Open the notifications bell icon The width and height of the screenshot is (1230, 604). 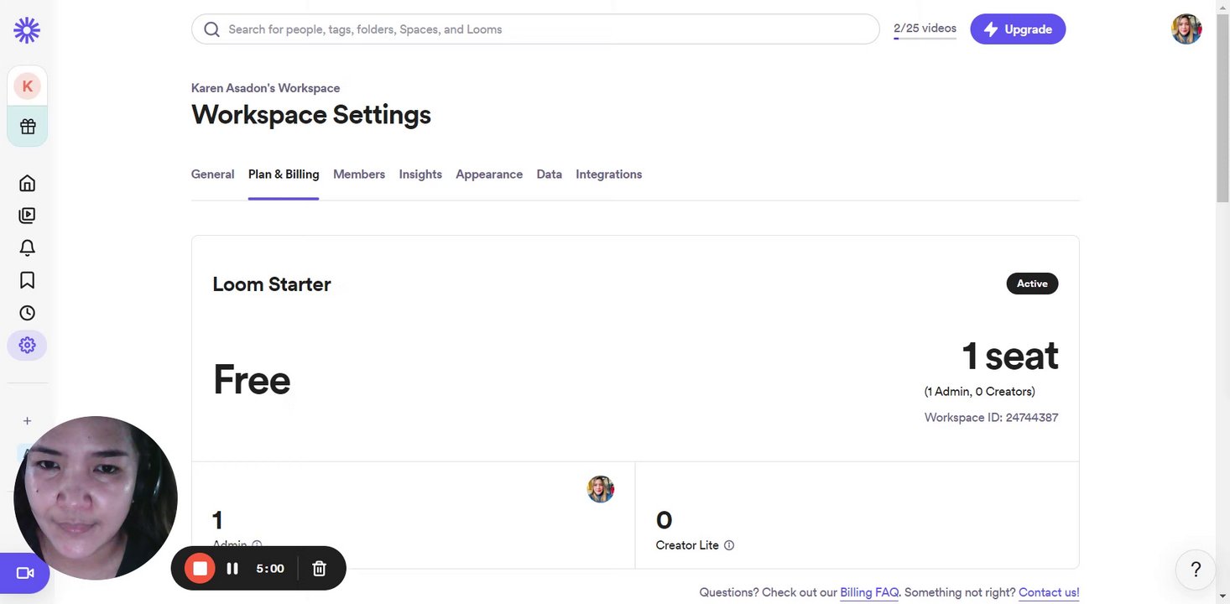coord(27,247)
